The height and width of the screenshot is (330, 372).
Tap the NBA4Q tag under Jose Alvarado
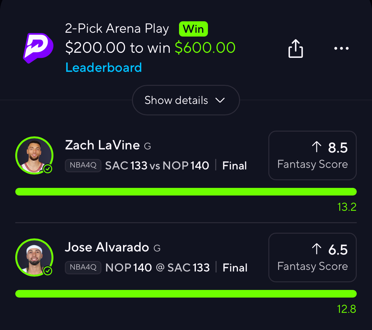coord(83,268)
